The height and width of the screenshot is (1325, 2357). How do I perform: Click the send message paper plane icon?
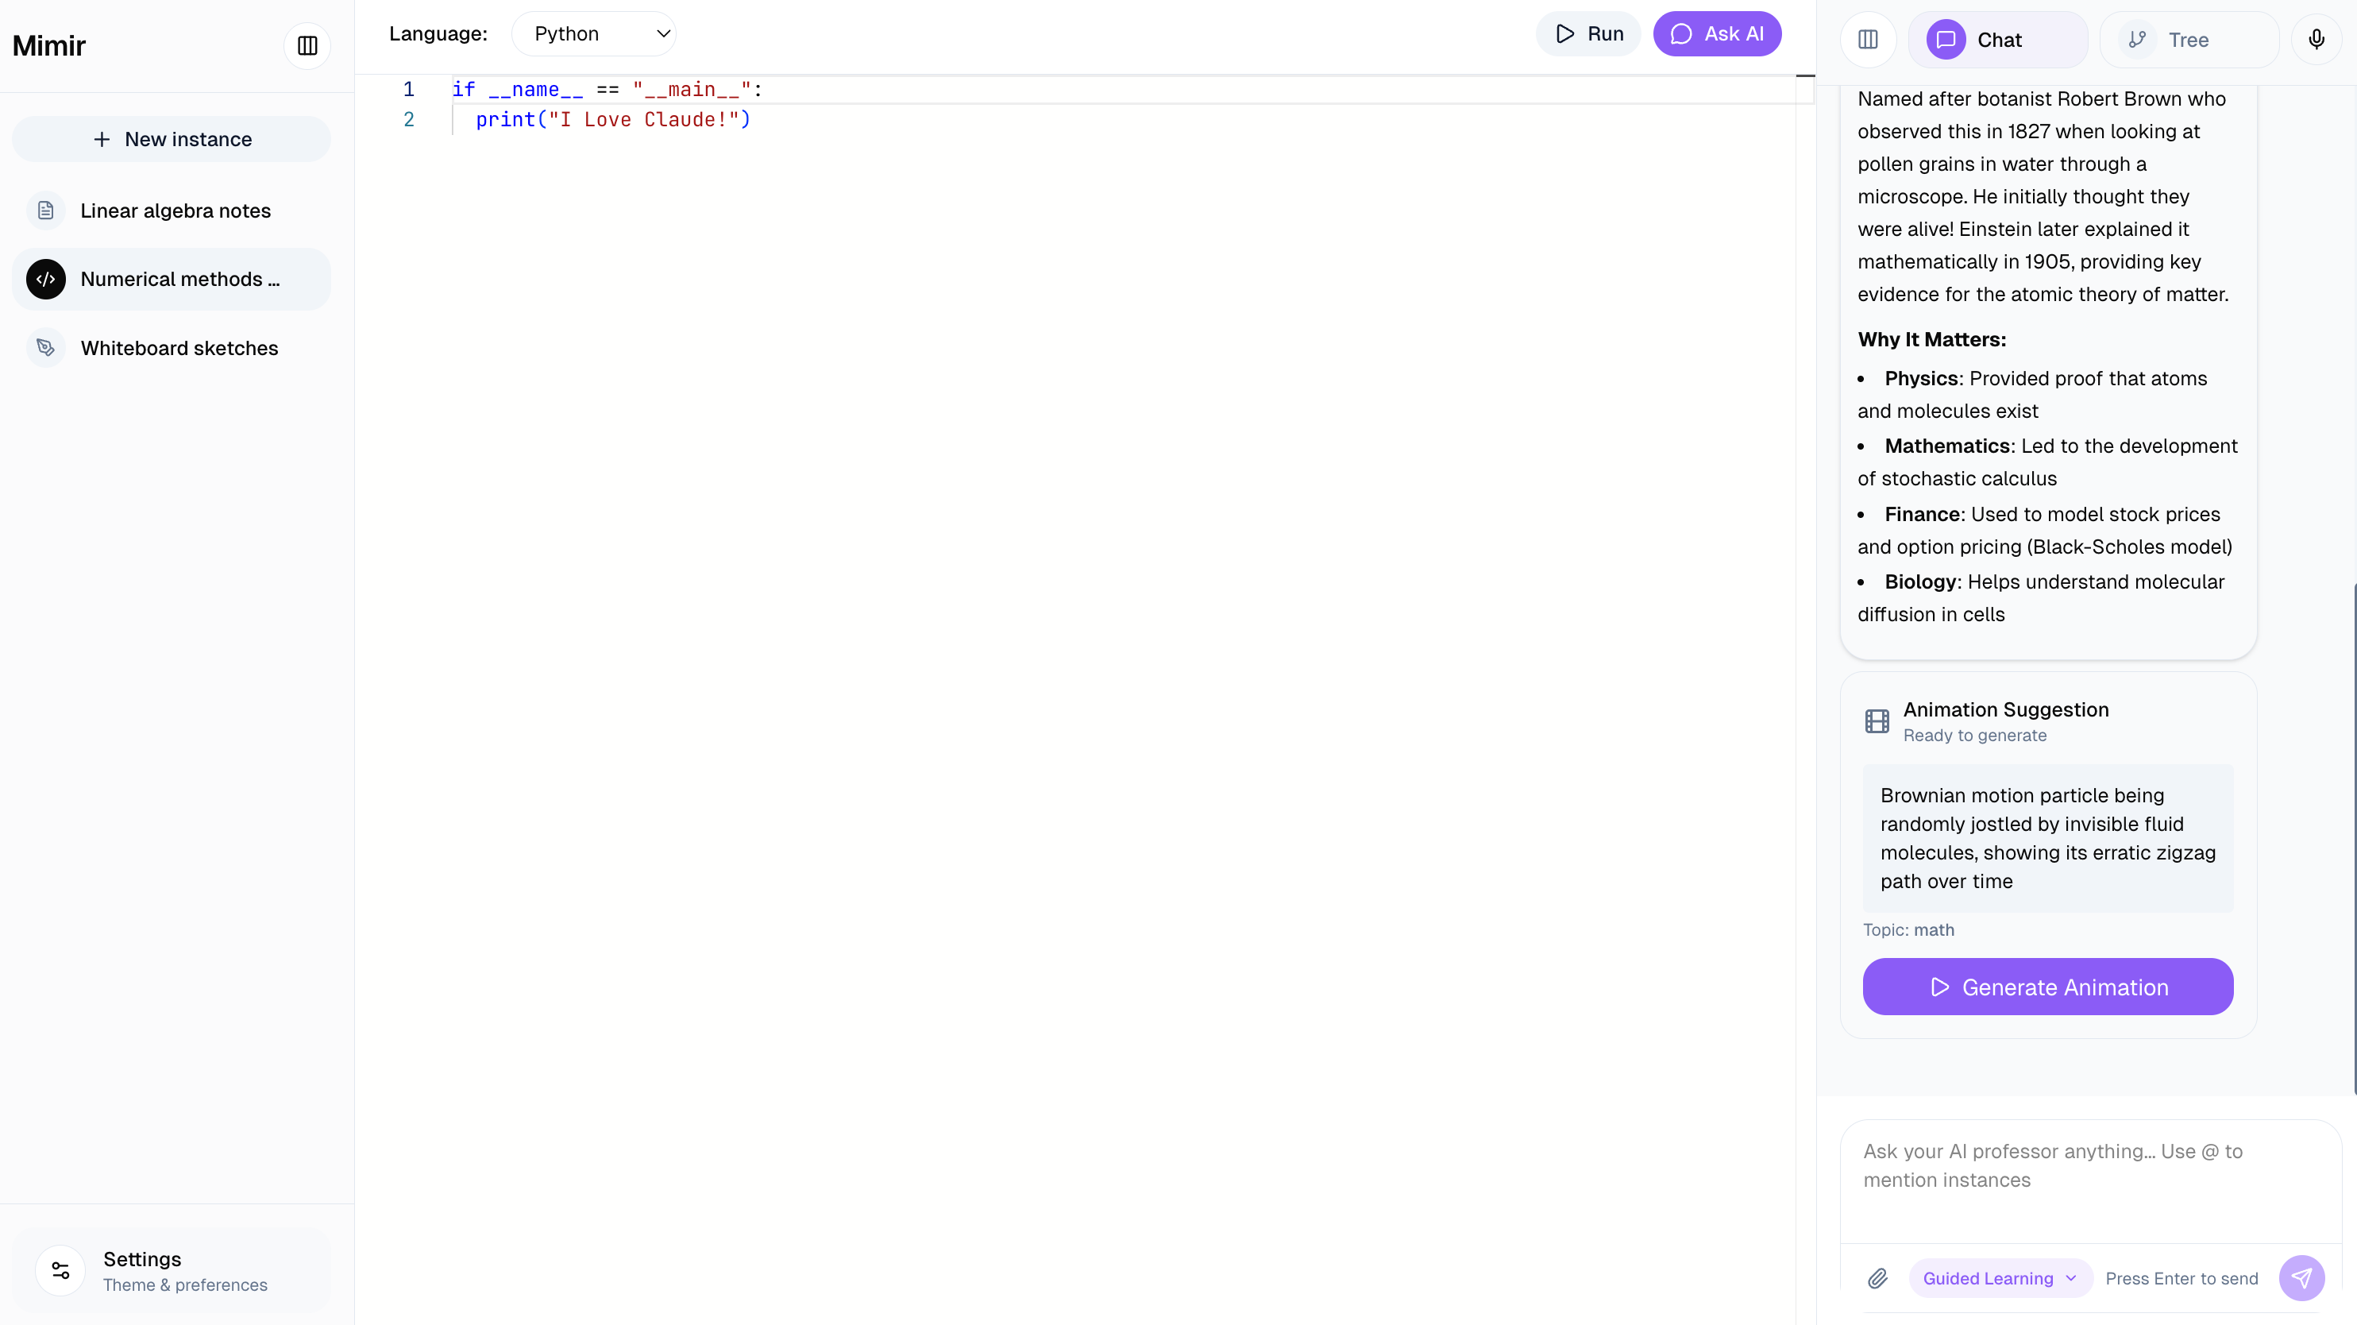click(x=2301, y=1278)
